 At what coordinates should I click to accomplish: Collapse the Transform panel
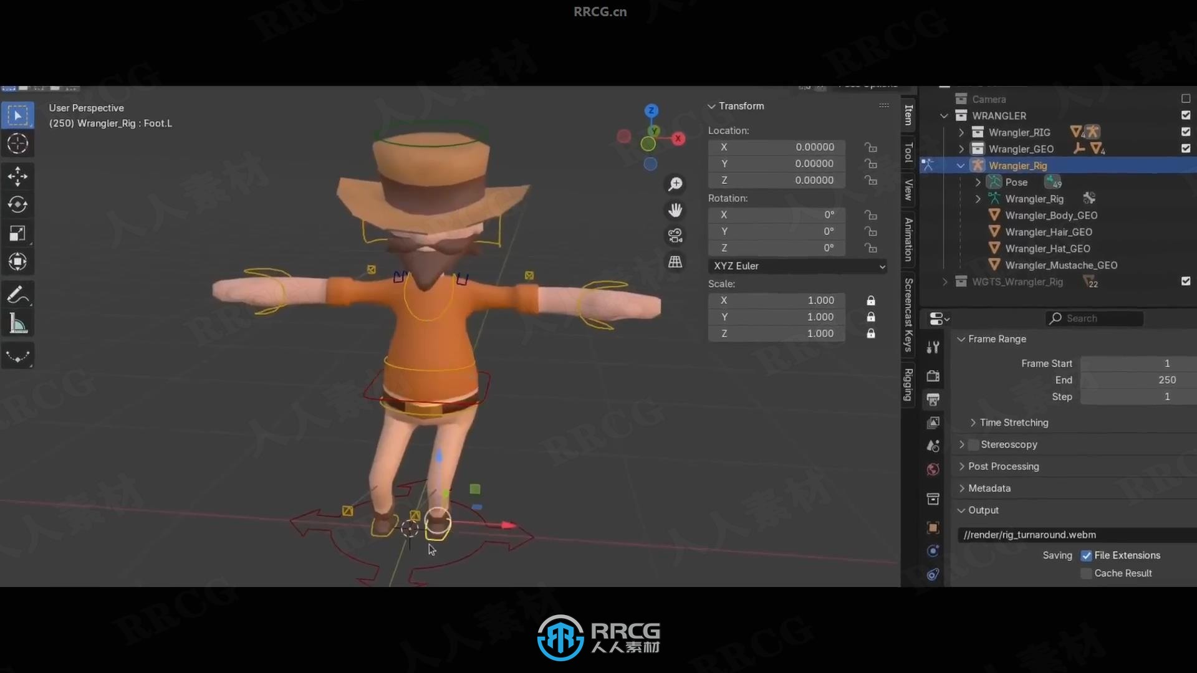point(711,107)
